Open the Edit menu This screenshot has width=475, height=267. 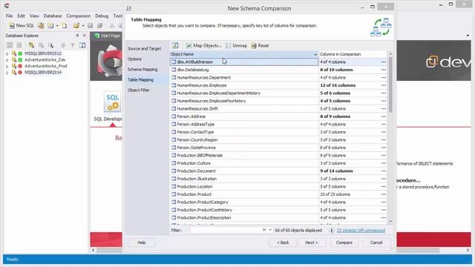[x=21, y=16]
